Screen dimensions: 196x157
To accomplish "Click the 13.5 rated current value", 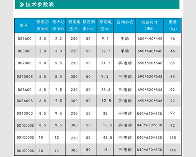I will pyautogui.click(x=107, y=125).
